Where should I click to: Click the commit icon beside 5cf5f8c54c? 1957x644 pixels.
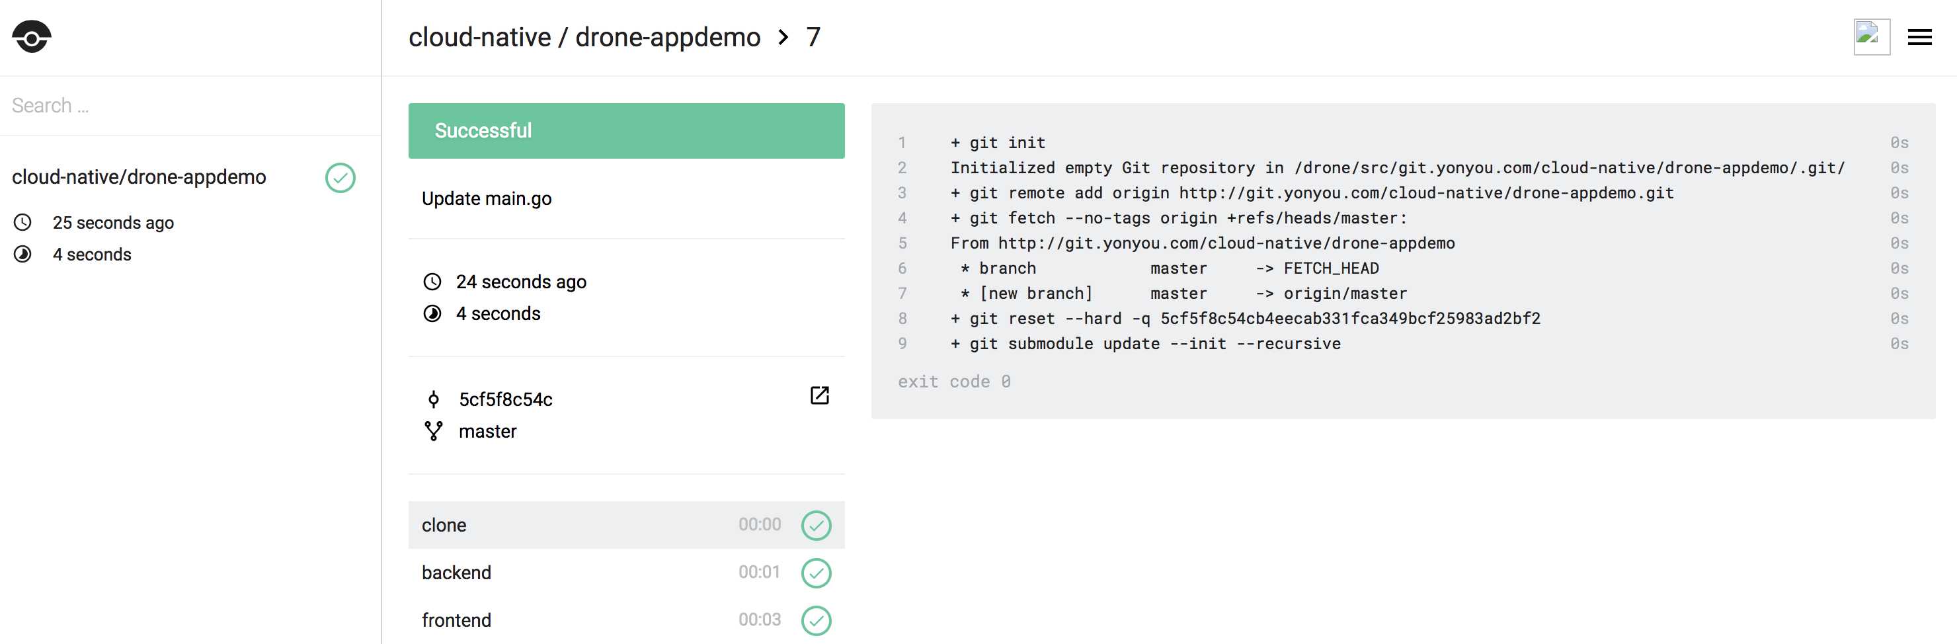click(433, 399)
